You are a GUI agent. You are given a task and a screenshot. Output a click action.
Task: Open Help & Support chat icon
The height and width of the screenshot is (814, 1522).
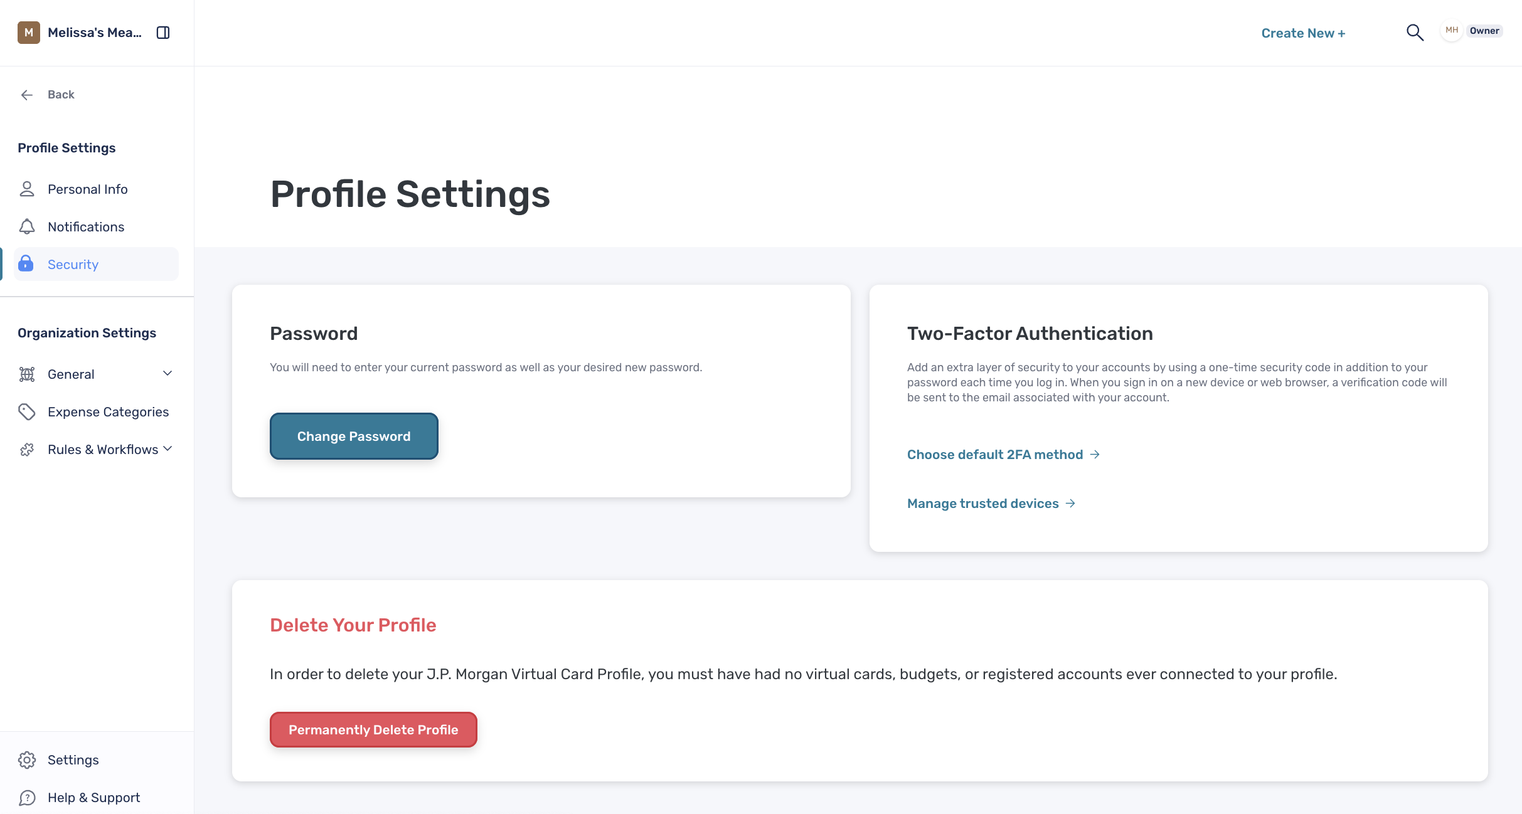point(27,797)
